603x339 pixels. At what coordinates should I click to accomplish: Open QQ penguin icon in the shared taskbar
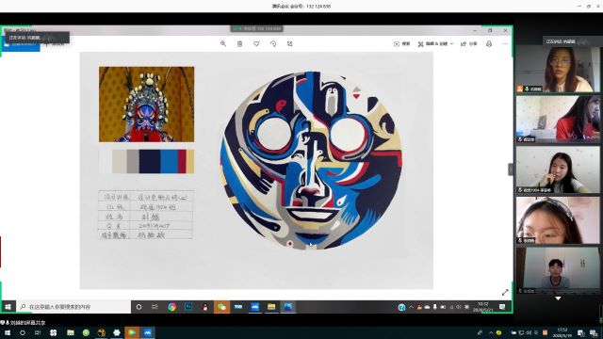click(x=205, y=307)
